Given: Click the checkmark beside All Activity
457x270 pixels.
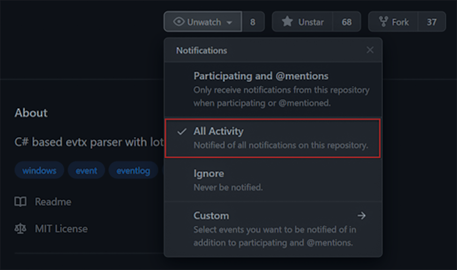Looking at the screenshot, I should pos(181,132).
